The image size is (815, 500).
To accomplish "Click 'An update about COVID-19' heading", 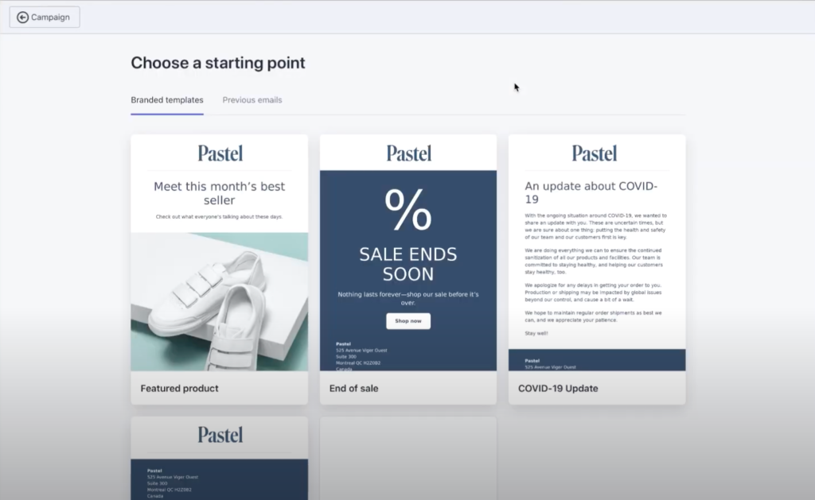I will point(591,192).
